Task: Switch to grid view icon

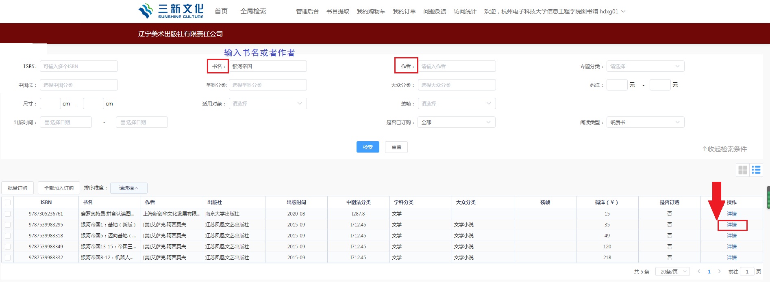Action: [743, 170]
